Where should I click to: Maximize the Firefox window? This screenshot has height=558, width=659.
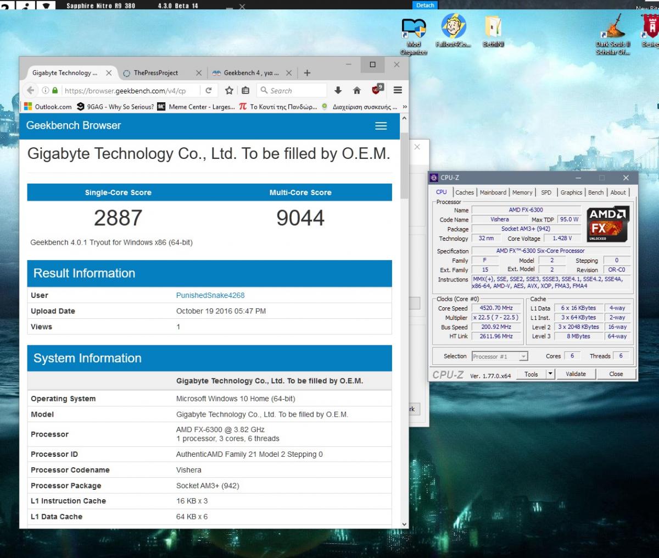372,64
